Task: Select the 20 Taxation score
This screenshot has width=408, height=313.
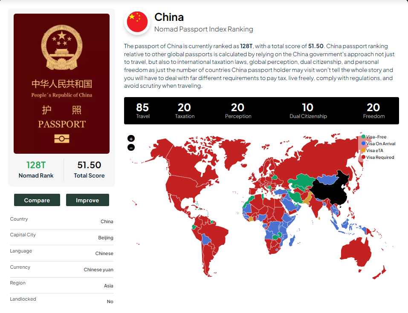Action: pos(185,111)
